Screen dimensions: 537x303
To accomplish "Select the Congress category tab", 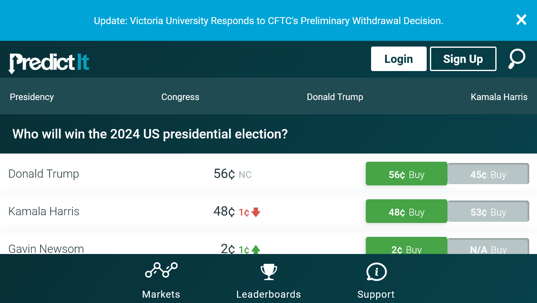I will [x=180, y=97].
